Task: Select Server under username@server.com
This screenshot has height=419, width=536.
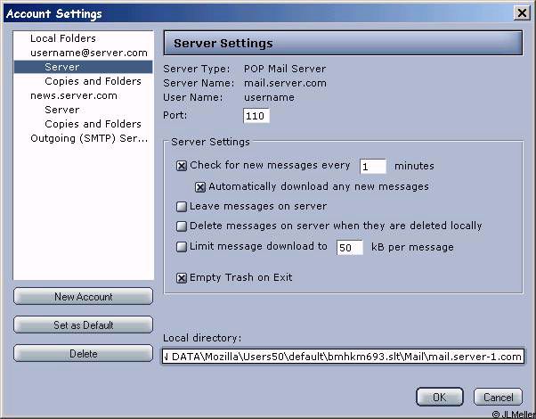Action: coord(83,67)
